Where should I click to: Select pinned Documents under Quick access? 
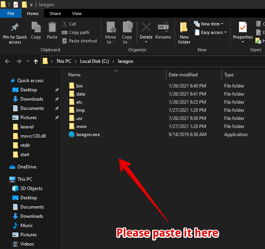(32, 108)
